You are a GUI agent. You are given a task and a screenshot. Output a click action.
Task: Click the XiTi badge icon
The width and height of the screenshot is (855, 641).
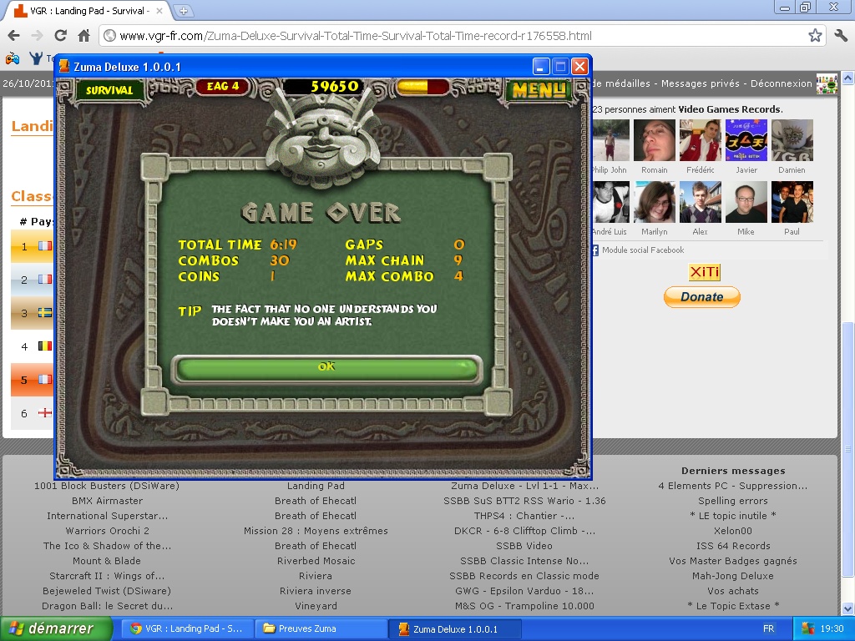point(704,272)
